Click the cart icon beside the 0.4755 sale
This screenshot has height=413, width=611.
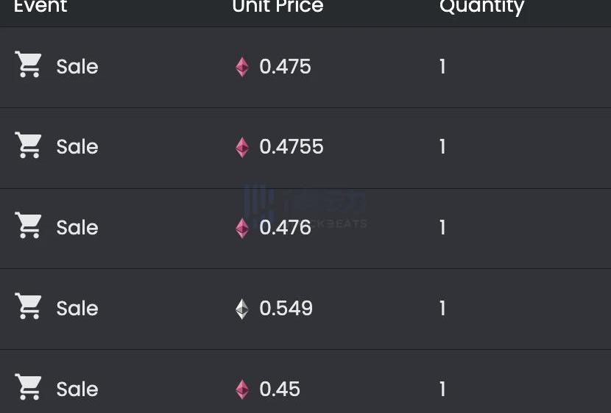(28, 145)
